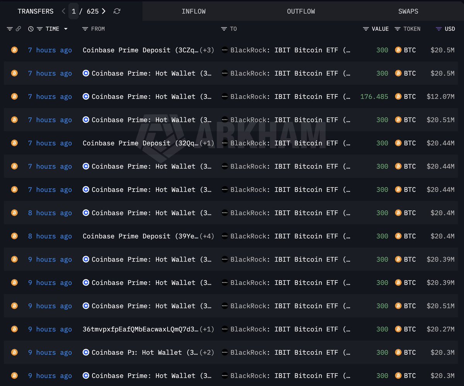Image resolution: width=464 pixels, height=386 pixels.
Task: Click the Coinbase logo in the 176.485 BTC row
Action: (x=86, y=97)
